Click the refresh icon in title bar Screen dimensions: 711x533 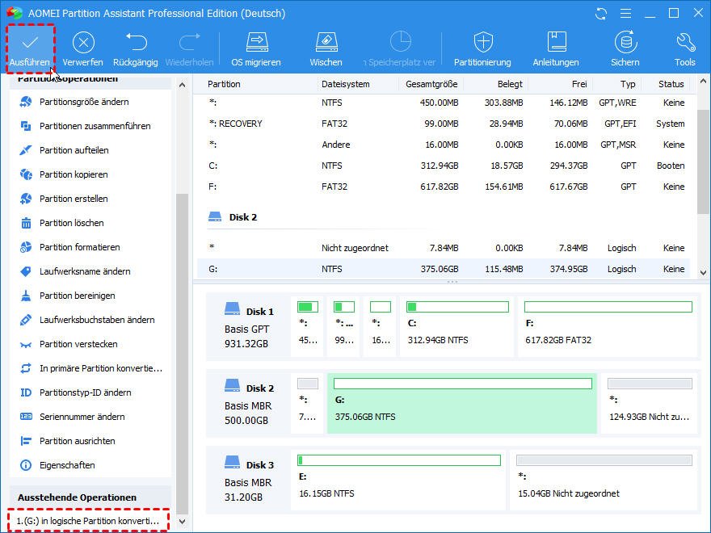click(600, 14)
